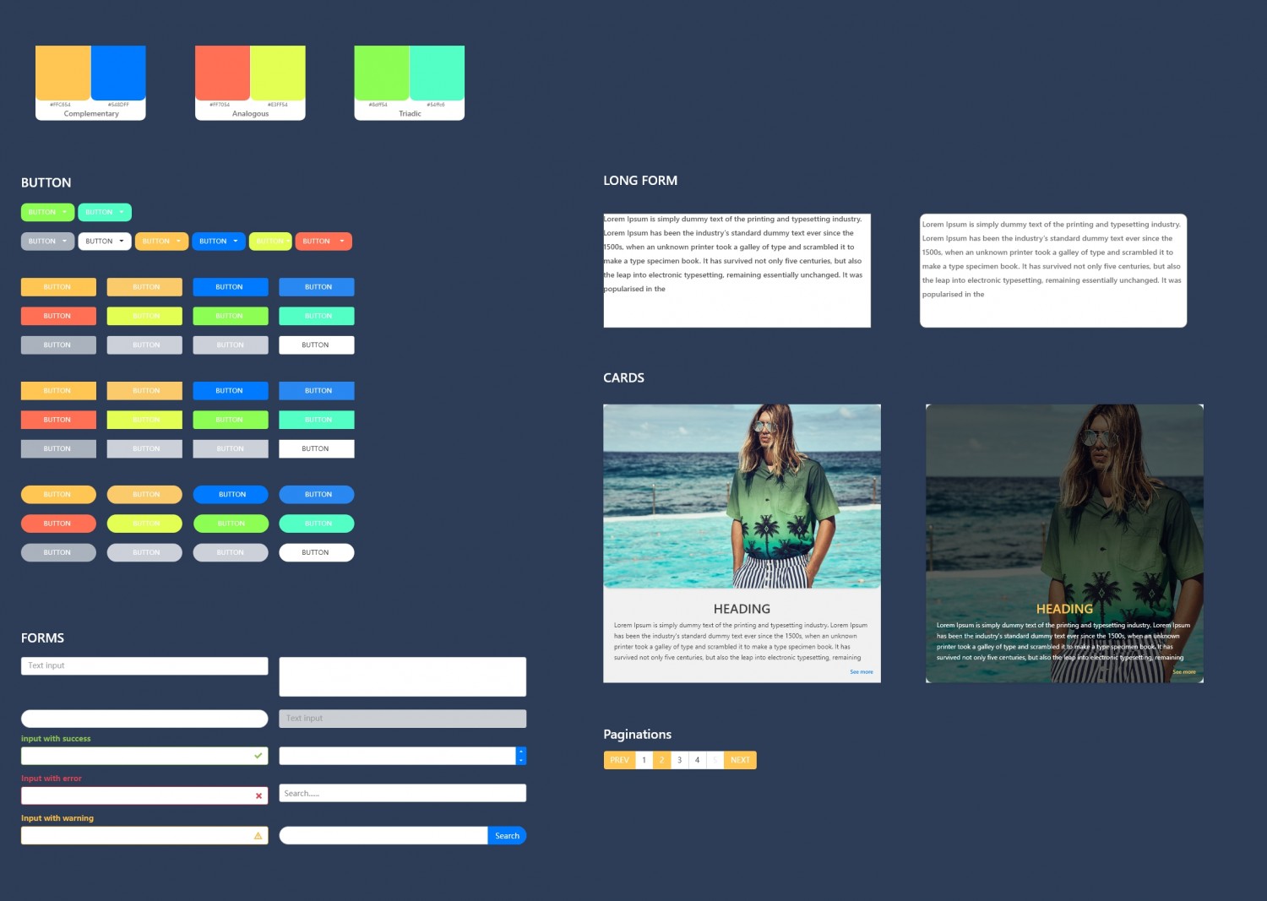Screen dimensions: 1267x901
Task: Choose the green Triadic swatch
Action: coord(382,73)
